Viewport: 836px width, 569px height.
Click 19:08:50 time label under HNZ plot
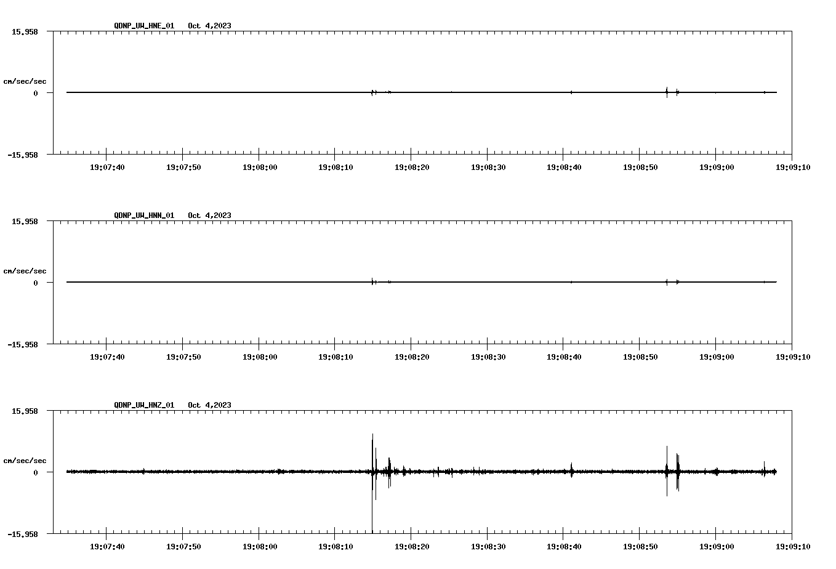pyautogui.click(x=640, y=546)
